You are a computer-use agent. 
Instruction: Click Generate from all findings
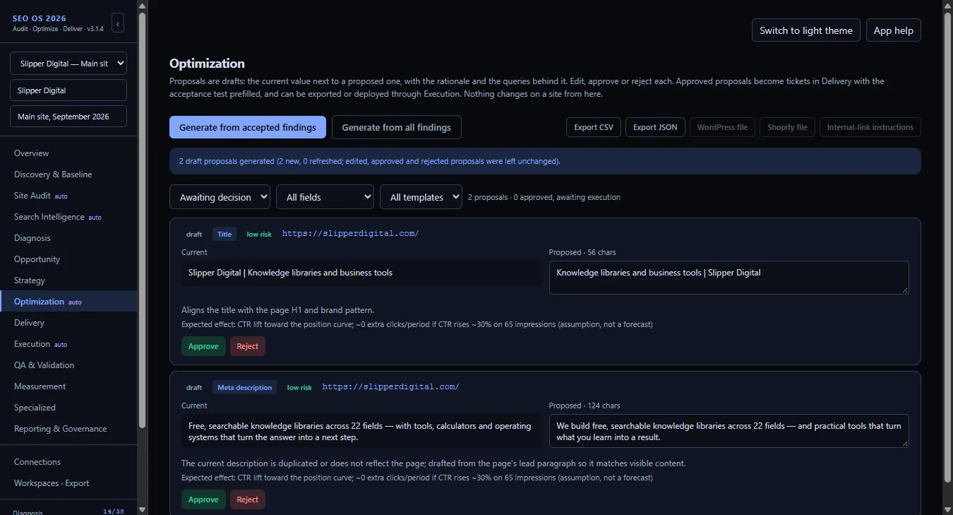click(x=397, y=127)
